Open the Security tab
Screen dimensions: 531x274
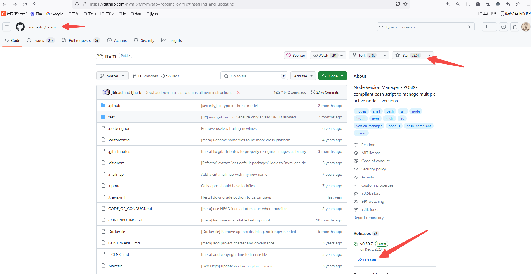pyautogui.click(x=144, y=40)
